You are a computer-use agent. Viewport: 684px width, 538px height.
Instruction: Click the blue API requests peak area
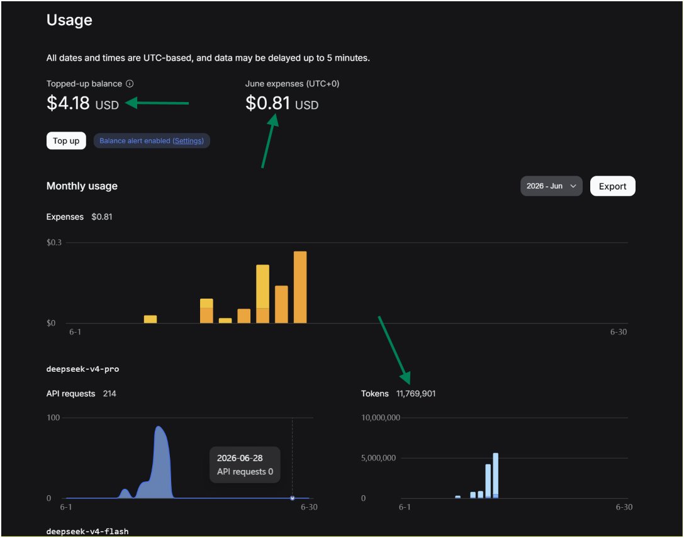tap(161, 463)
